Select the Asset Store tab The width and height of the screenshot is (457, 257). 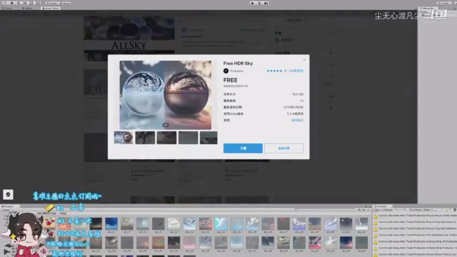pyautogui.click(x=51, y=8)
